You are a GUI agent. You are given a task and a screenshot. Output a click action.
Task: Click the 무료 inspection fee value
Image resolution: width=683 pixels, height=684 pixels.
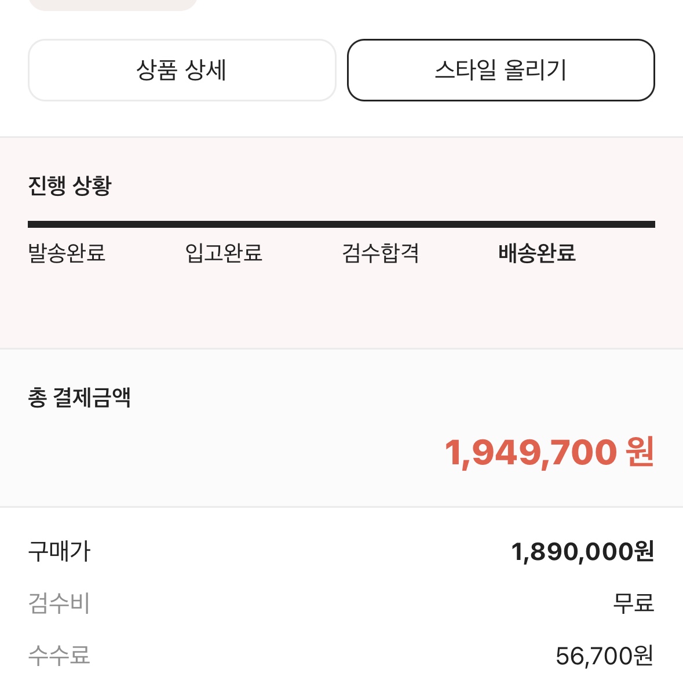(634, 603)
